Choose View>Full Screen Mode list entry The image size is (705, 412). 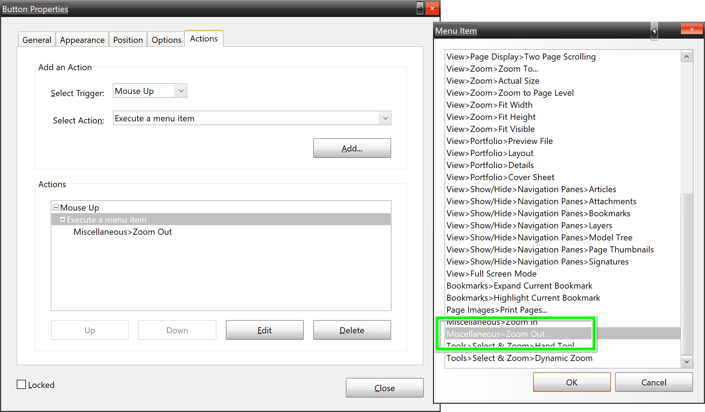pyautogui.click(x=491, y=274)
